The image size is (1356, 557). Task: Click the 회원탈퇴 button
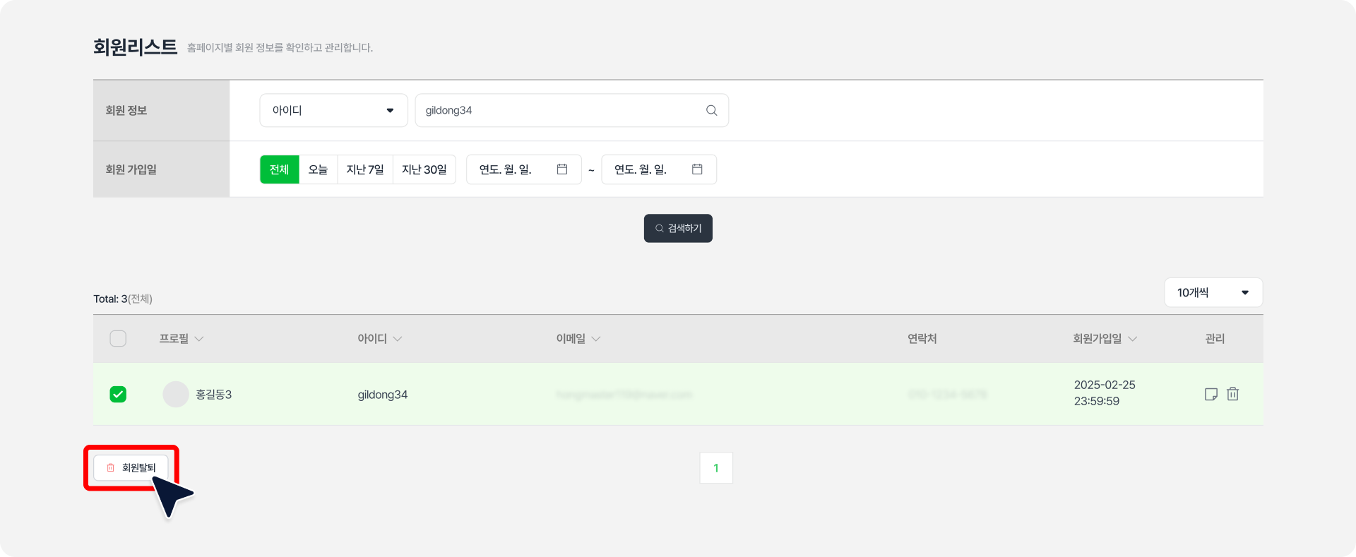coord(131,467)
